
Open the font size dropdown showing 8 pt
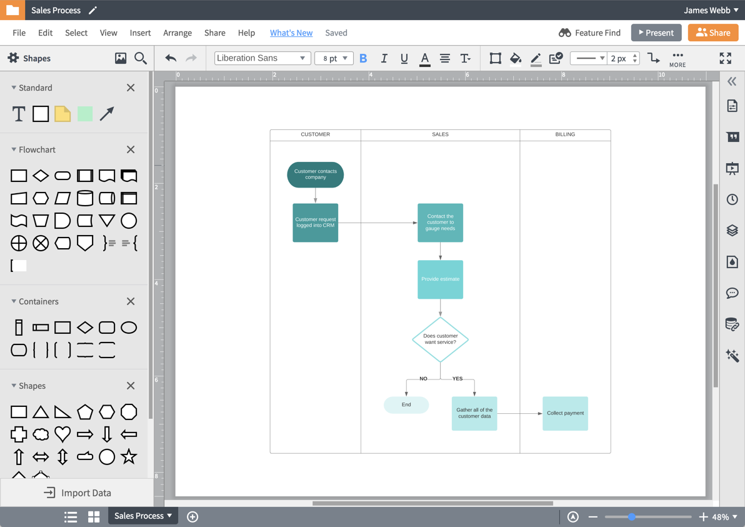click(x=334, y=58)
